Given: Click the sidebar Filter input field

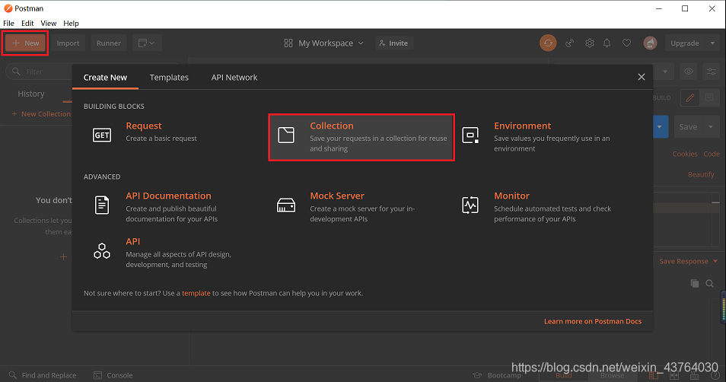Looking at the screenshot, I should (x=40, y=72).
